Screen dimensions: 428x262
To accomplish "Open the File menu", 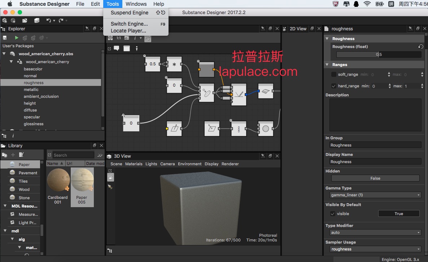I will click(x=80, y=4).
